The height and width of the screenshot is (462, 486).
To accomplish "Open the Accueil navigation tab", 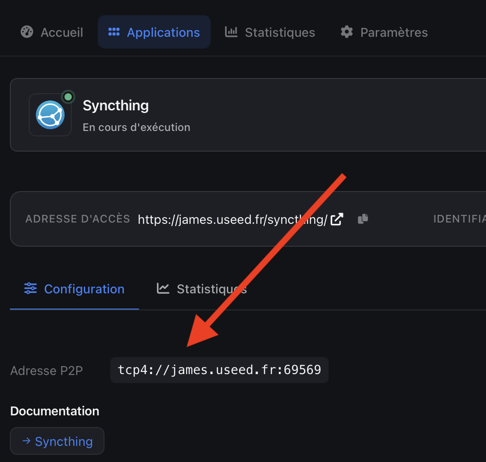I will pyautogui.click(x=52, y=32).
